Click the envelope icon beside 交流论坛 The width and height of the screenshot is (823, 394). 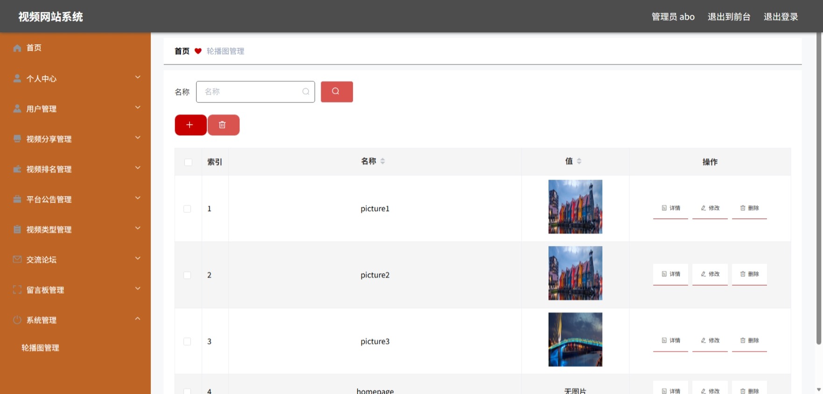tap(17, 260)
